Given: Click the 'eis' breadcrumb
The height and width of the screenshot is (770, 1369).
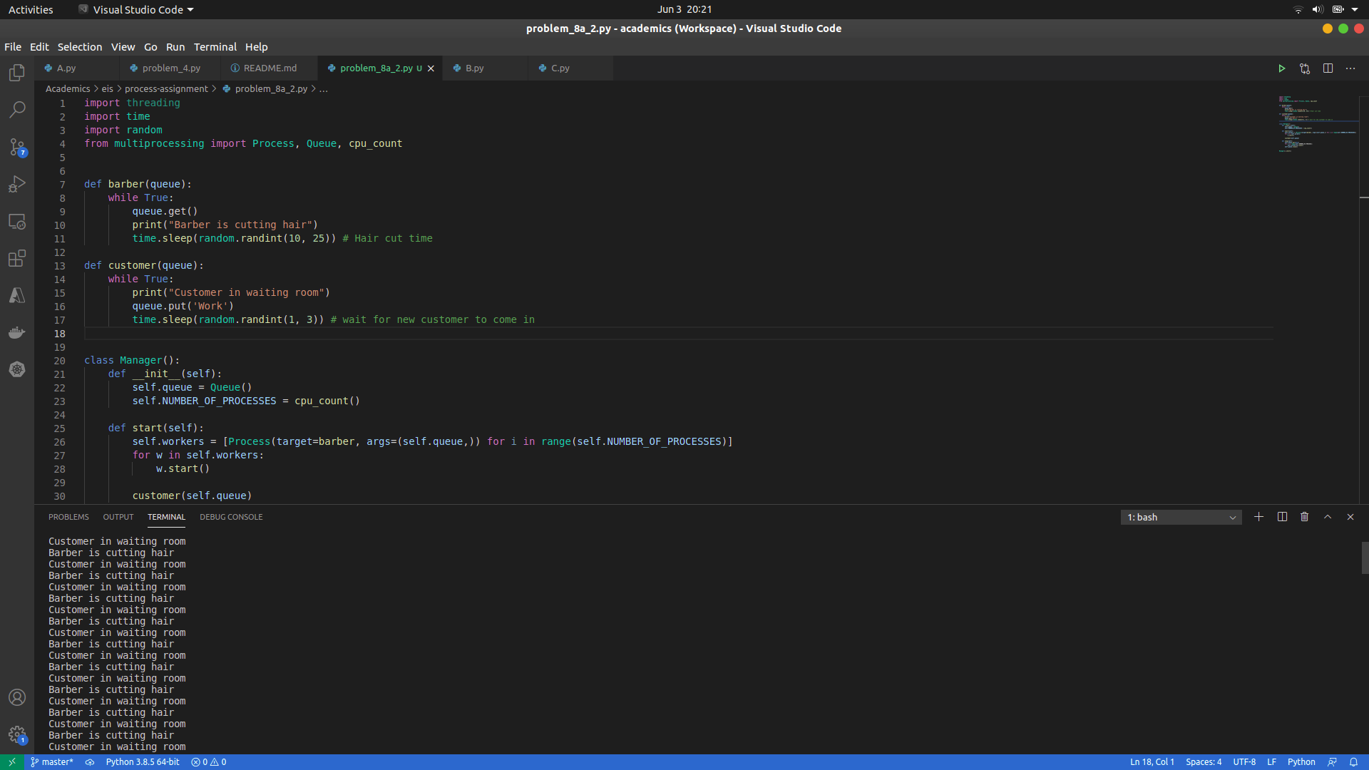Looking at the screenshot, I should point(108,89).
